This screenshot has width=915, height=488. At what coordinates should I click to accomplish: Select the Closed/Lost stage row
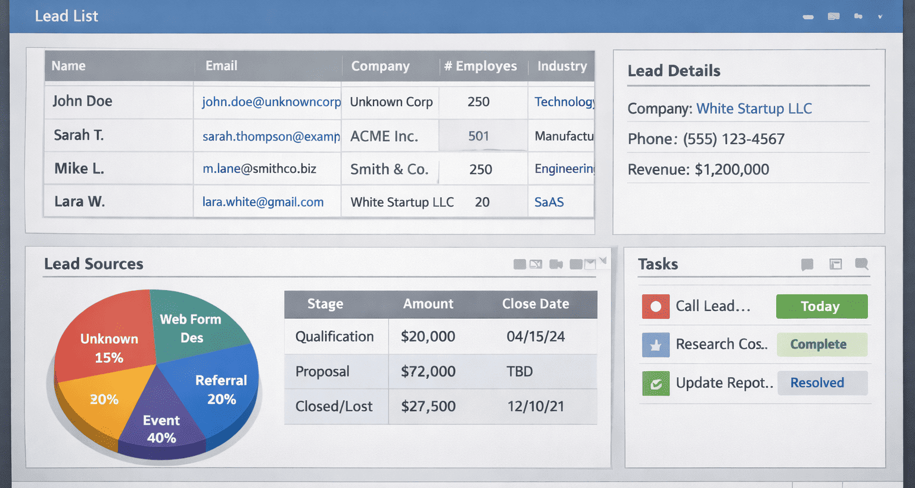click(441, 406)
